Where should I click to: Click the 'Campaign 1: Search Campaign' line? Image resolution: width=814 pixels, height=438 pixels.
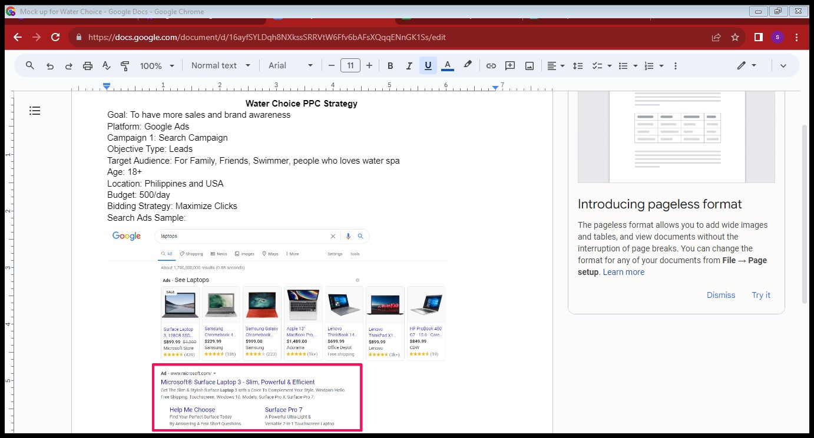167,138
